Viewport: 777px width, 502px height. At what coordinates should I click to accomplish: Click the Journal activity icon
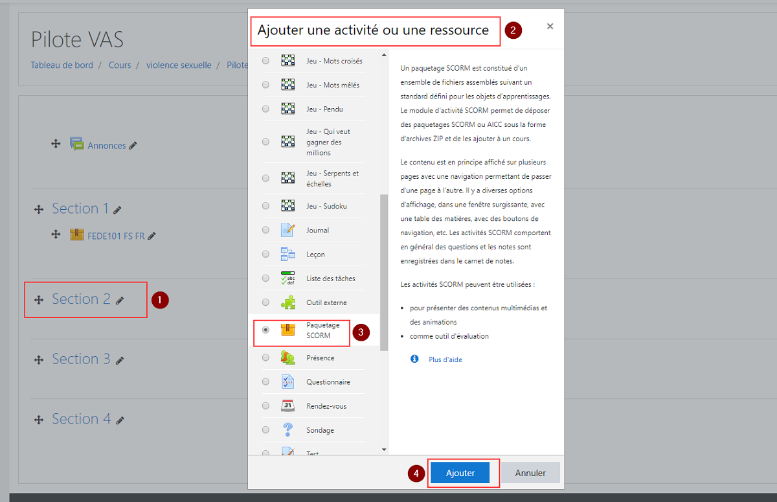pyautogui.click(x=288, y=230)
